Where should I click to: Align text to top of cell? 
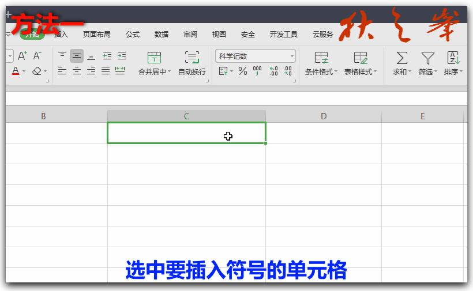(x=62, y=56)
